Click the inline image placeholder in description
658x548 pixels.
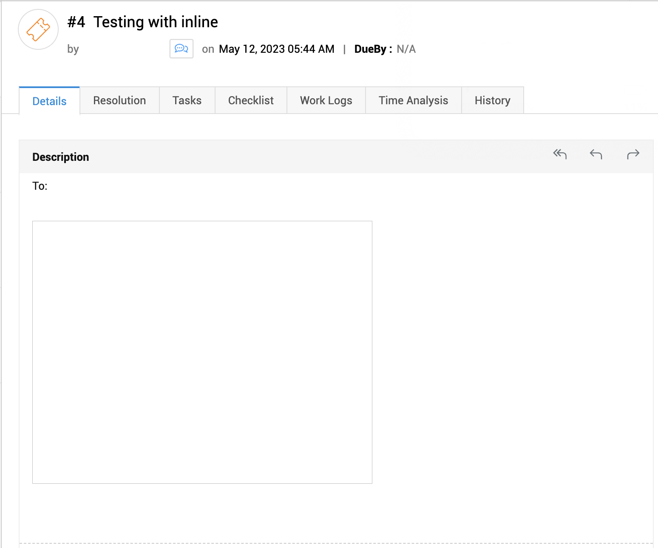pos(202,352)
